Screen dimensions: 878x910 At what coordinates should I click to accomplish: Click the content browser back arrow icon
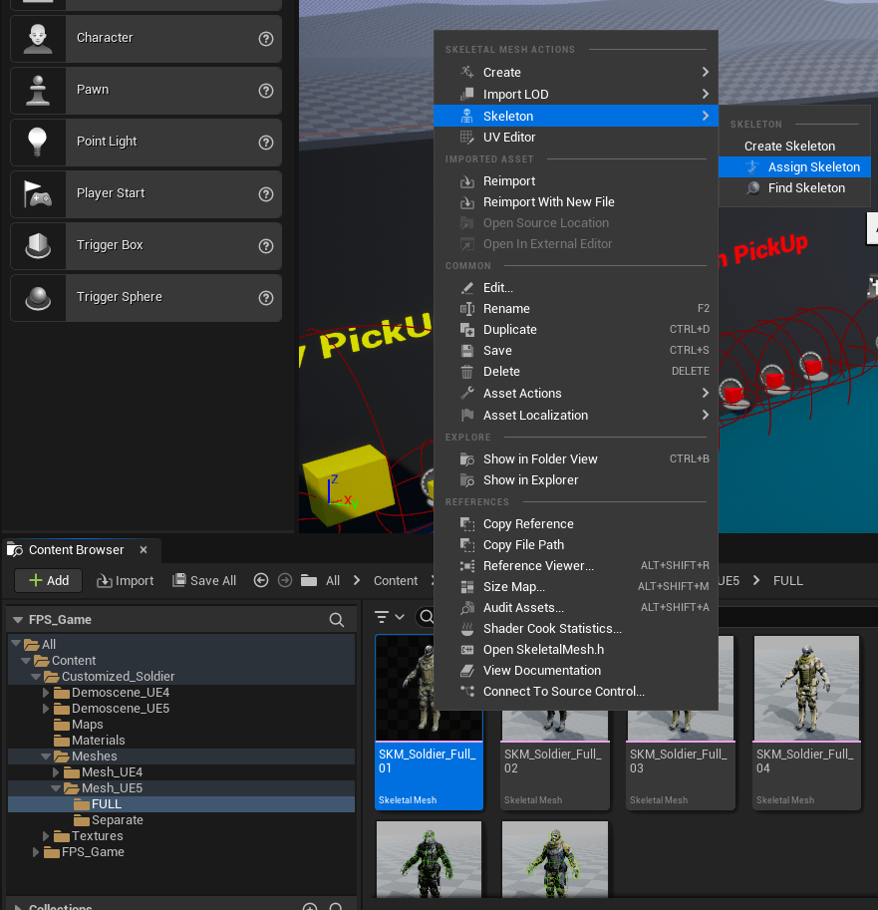(x=261, y=580)
